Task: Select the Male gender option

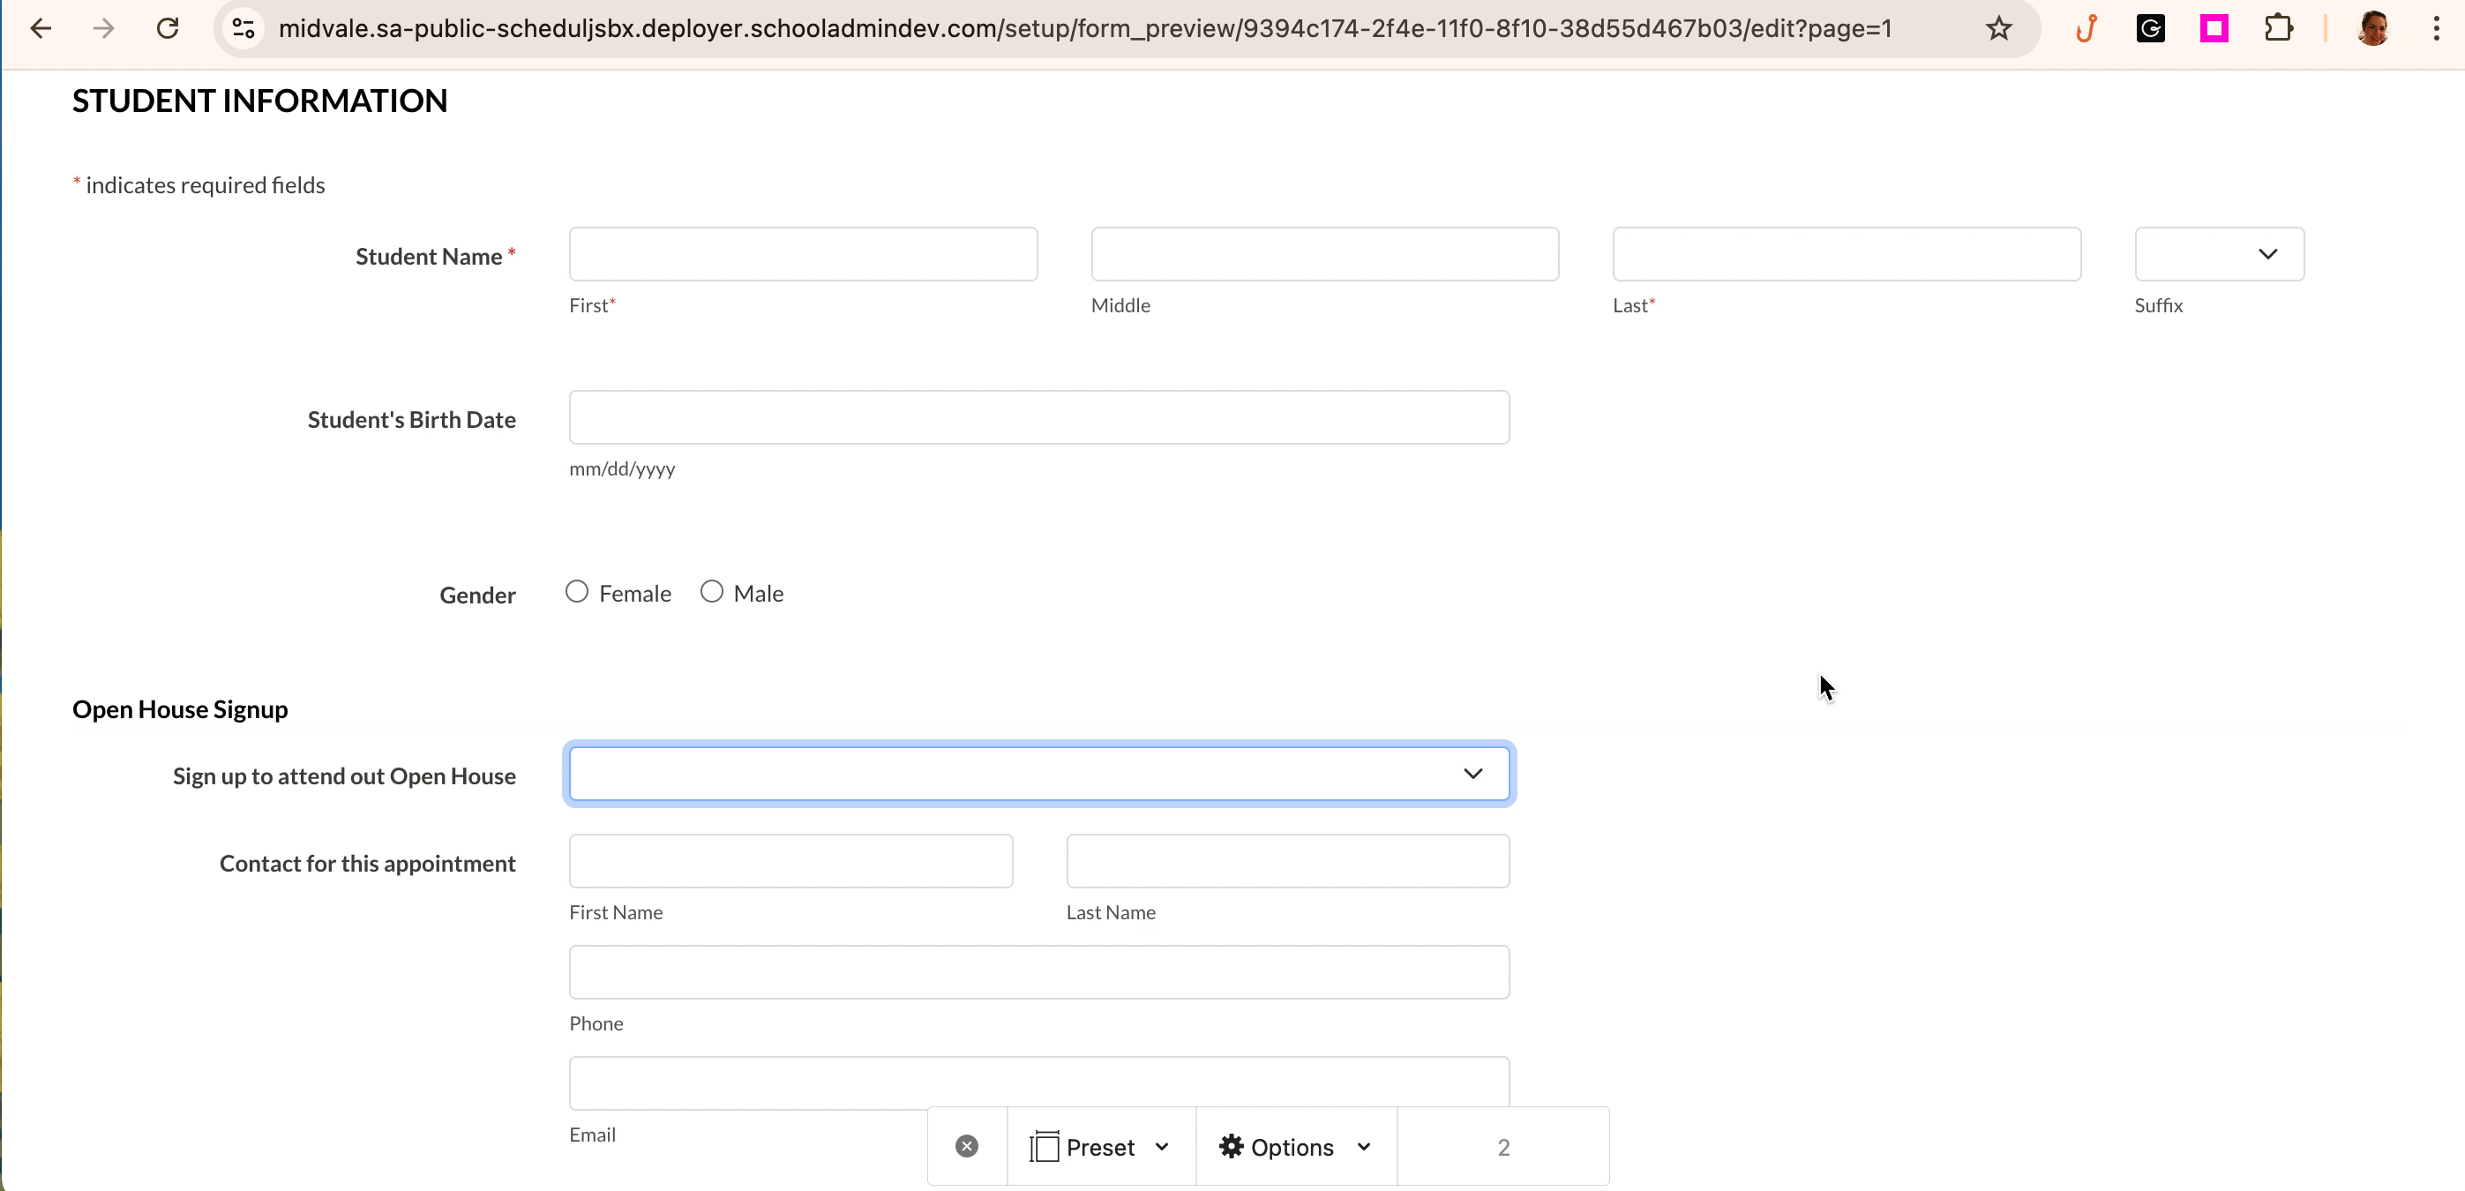Action: (x=712, y=592)
